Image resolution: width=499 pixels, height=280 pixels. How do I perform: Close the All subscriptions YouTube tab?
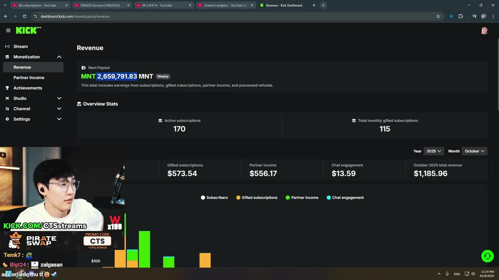66,5
